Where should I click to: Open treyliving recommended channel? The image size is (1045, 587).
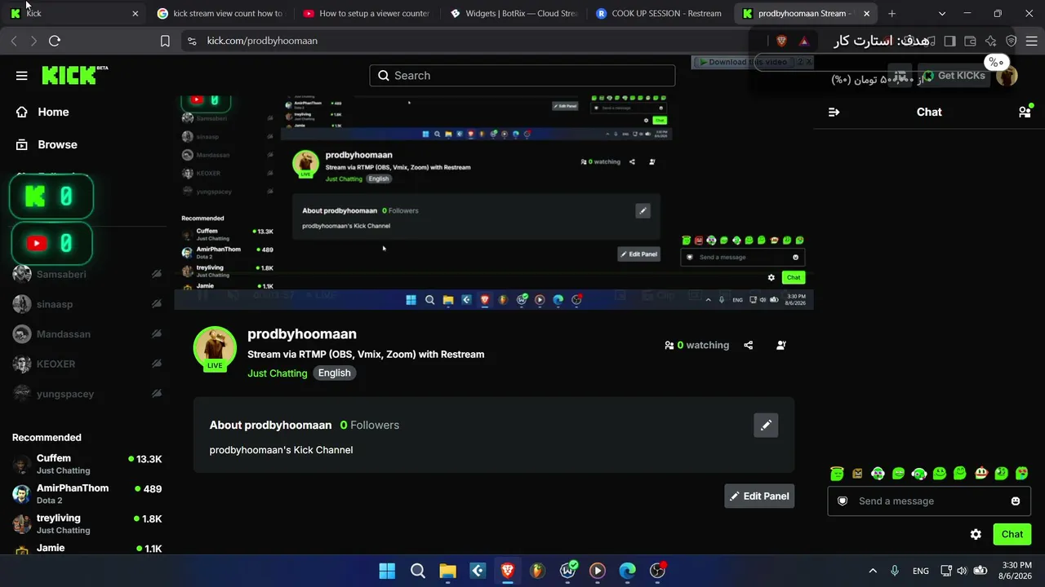(87, 523)
